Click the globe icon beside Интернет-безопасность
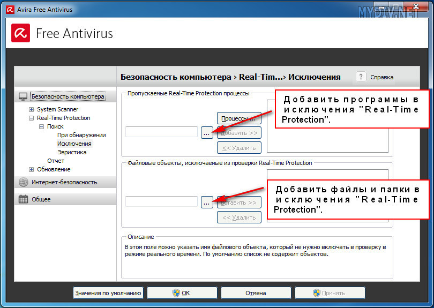Image resolution: width=434 pixels, height=308 pixels. (23, 182)
